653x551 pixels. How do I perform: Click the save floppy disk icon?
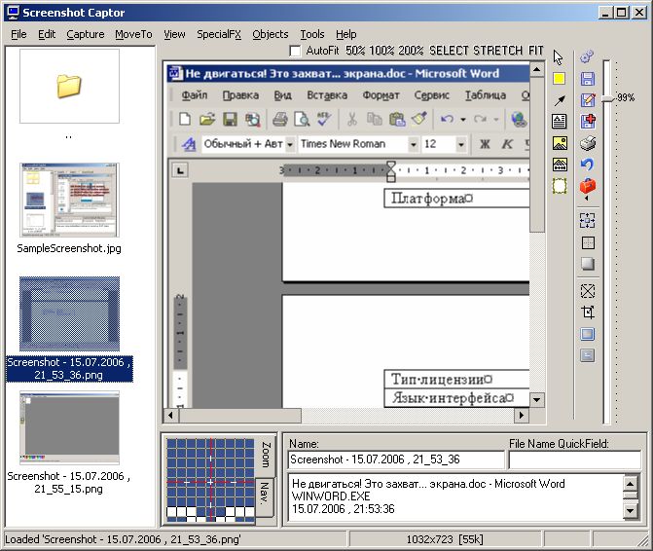[588, 78]
